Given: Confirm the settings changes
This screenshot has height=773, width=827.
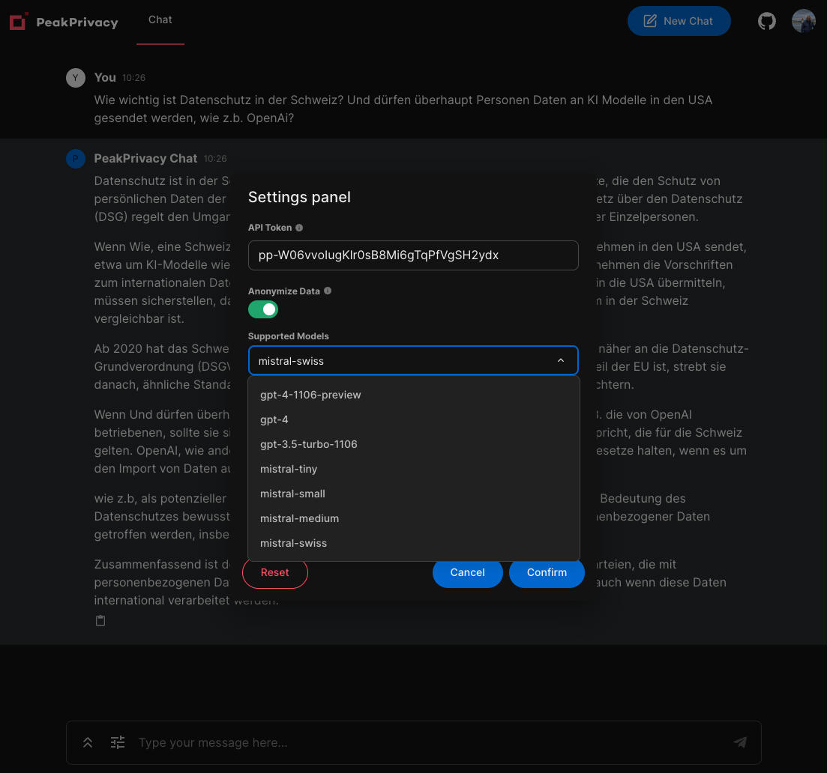Looking at the screenshot, I should click(x=547, y=572).
